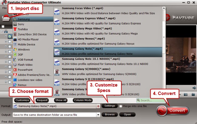Click the Remux icon

pyautogui.click(x=15, y=85)
